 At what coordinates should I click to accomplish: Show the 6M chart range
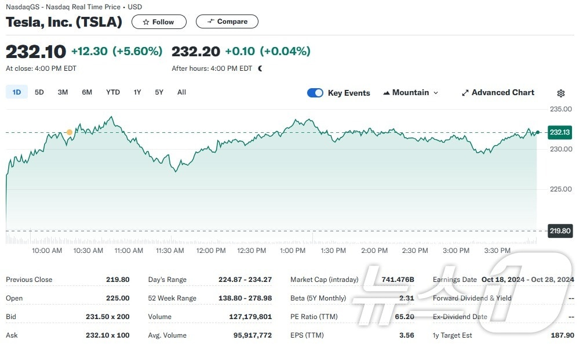coord(87,92)
